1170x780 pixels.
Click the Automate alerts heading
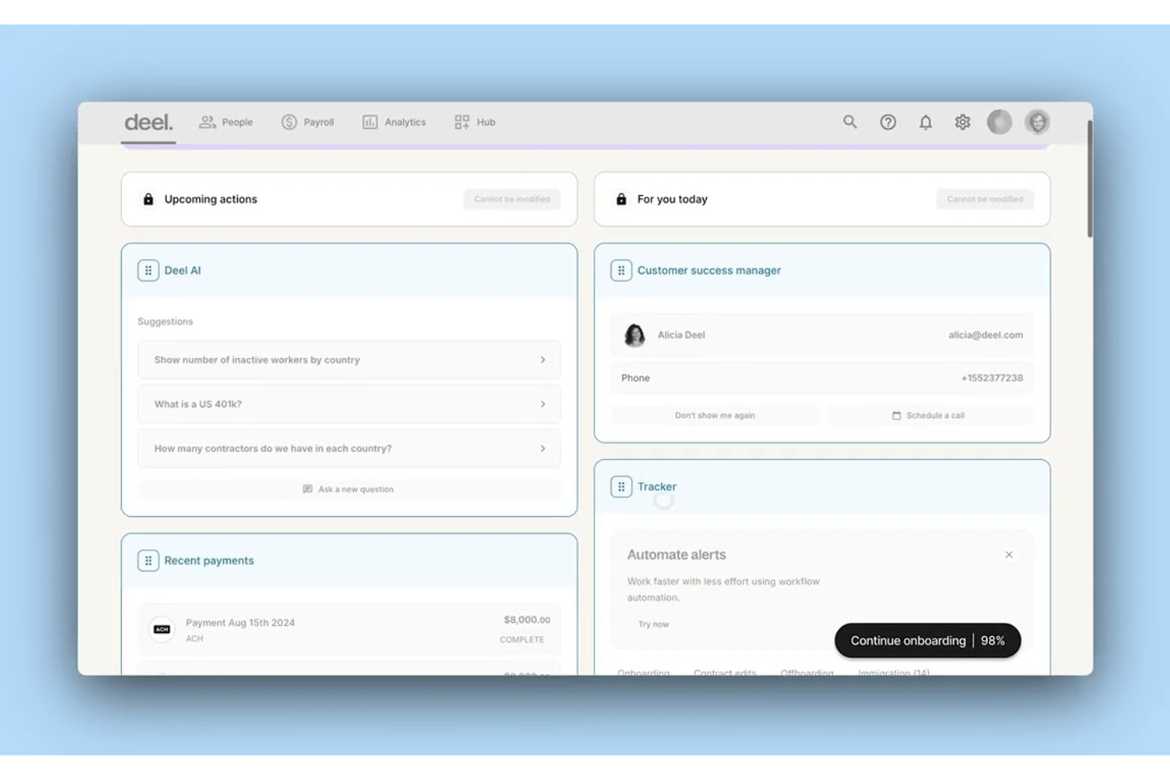[x=676, y=555]
